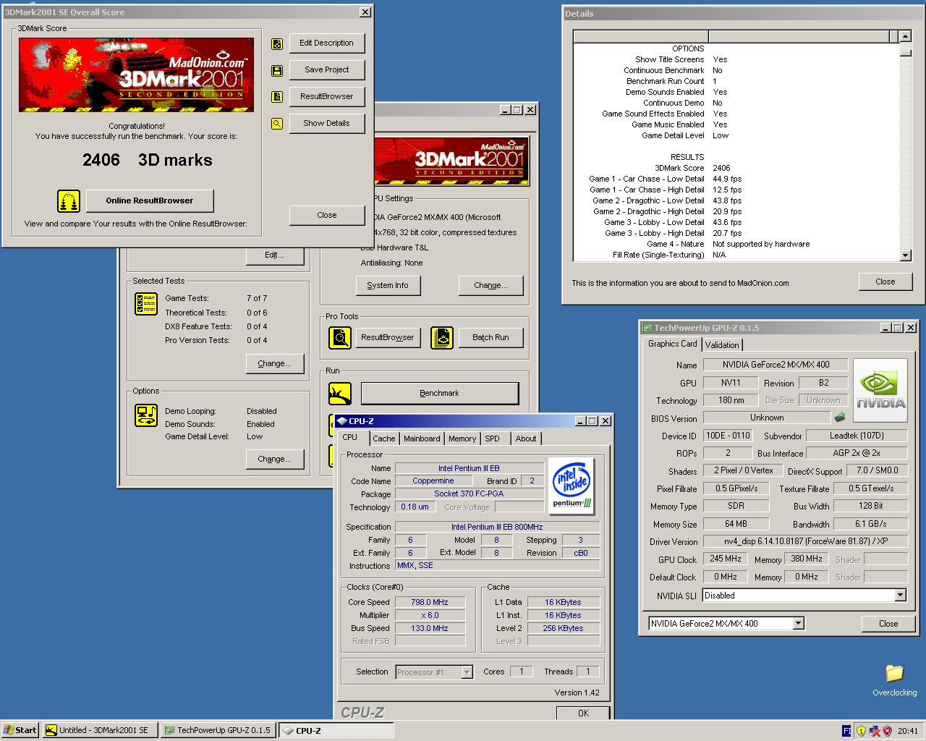
Task: Click the Pro Tools ResultBrowser button
Action: [x=388, y=338]
